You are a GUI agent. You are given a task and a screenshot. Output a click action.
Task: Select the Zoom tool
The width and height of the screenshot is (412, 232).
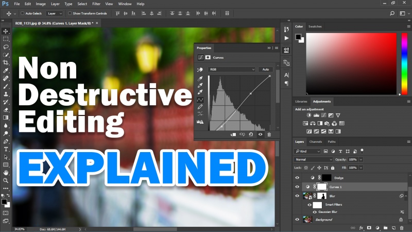pos(6,180)
